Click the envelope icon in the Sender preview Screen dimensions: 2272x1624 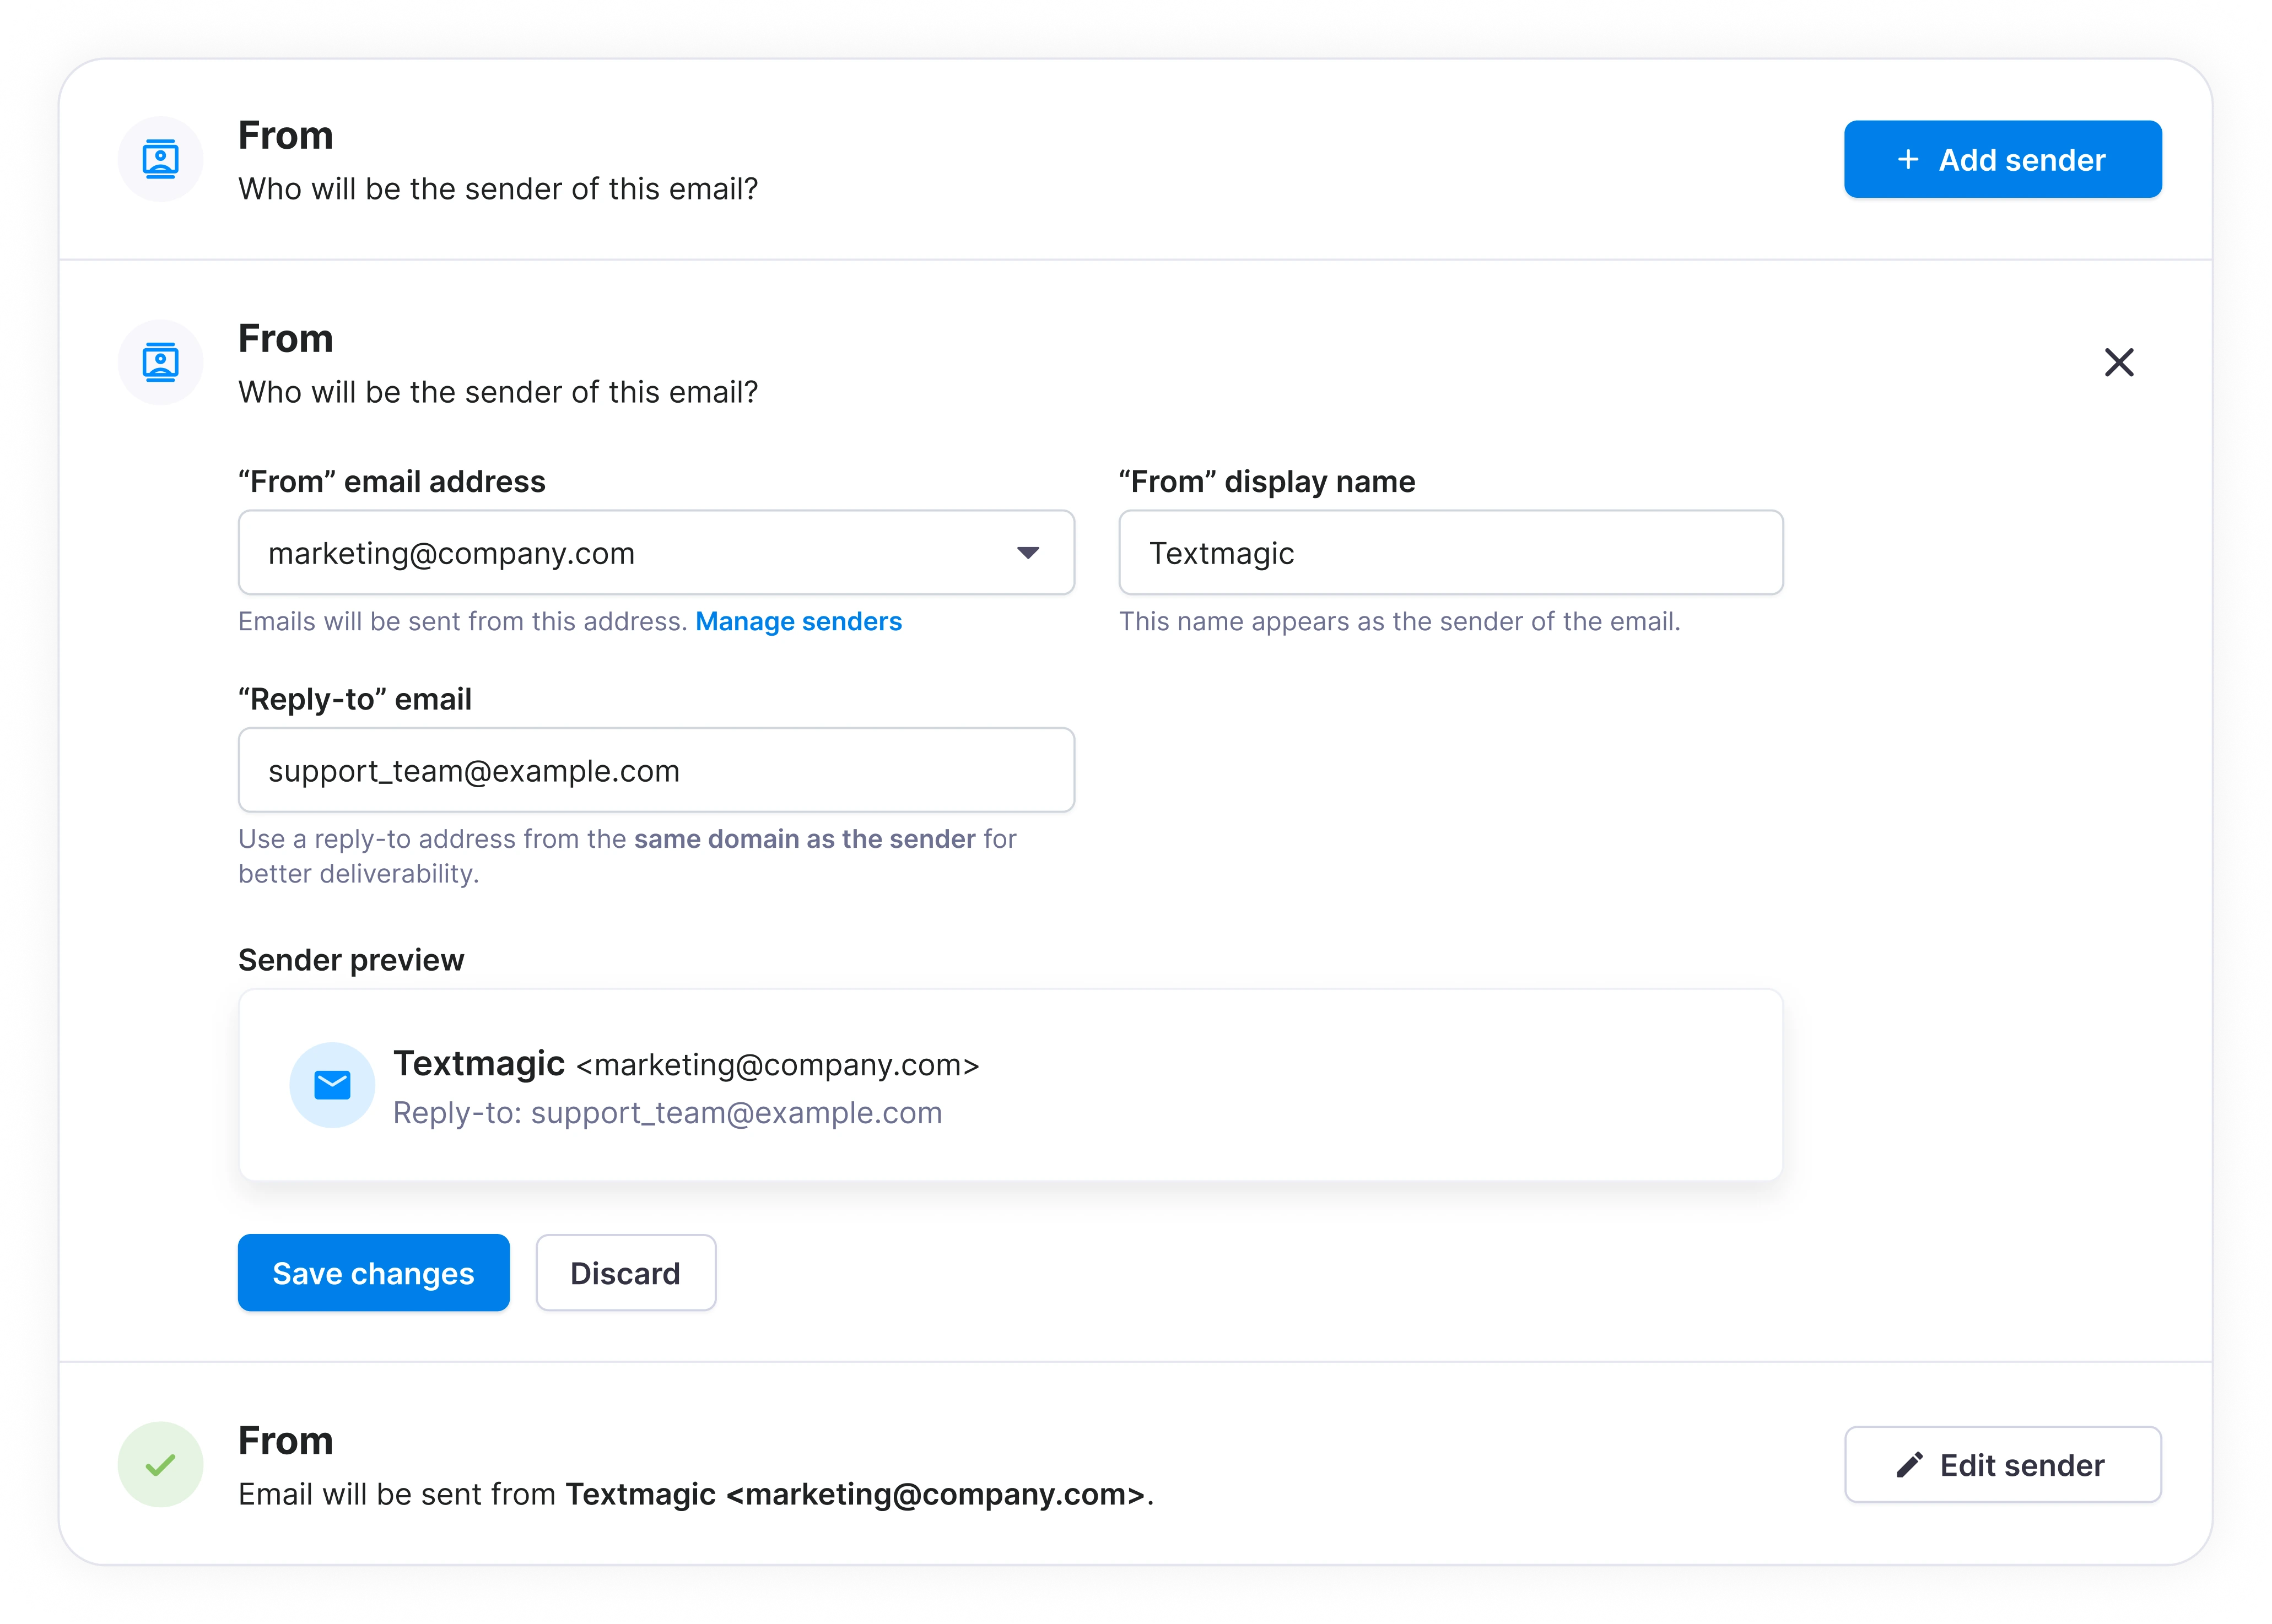332,1085
